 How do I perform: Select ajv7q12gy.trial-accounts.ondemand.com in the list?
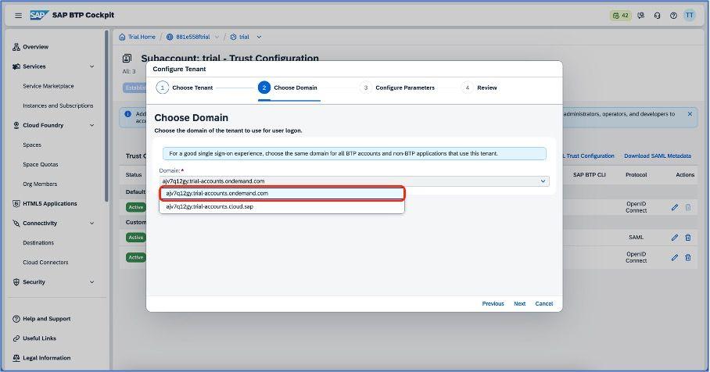[282, 193]
